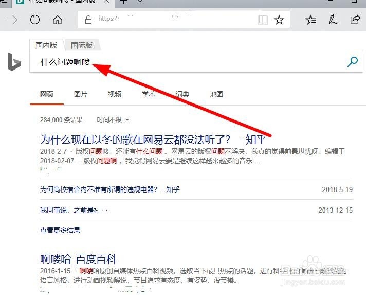Click the magnifier search button
This screenshot has width=366, height=295.
[352, 62]
